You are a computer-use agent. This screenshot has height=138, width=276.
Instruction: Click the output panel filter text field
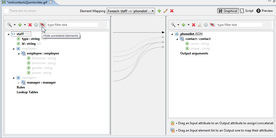[239, 25]
